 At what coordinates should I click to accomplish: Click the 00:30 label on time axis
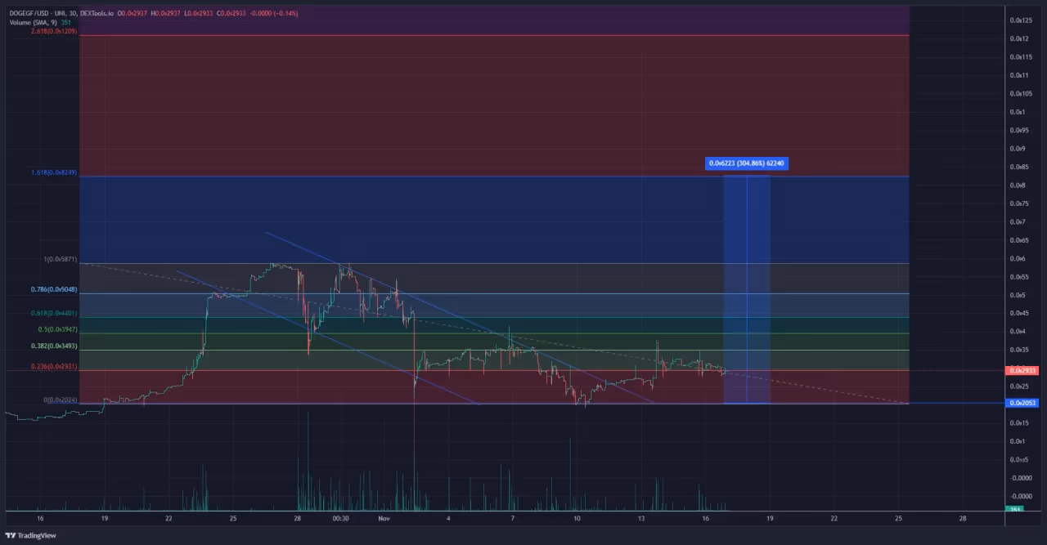[341, 519]
